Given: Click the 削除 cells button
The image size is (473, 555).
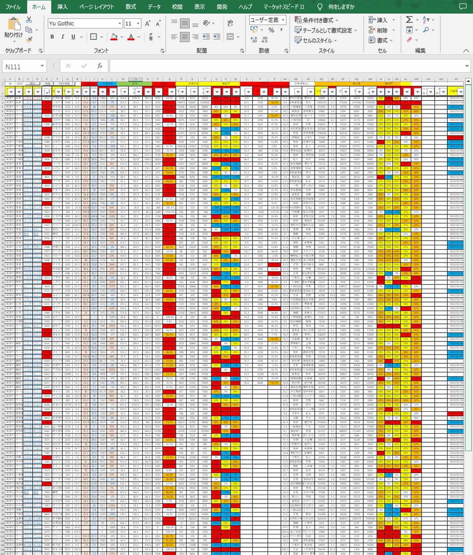Looking at the screenshot, I should point(382,30).
